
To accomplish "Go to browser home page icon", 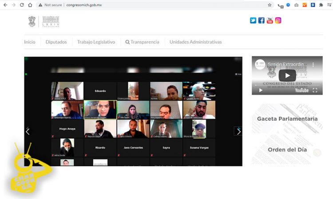I will coord(30,5).
